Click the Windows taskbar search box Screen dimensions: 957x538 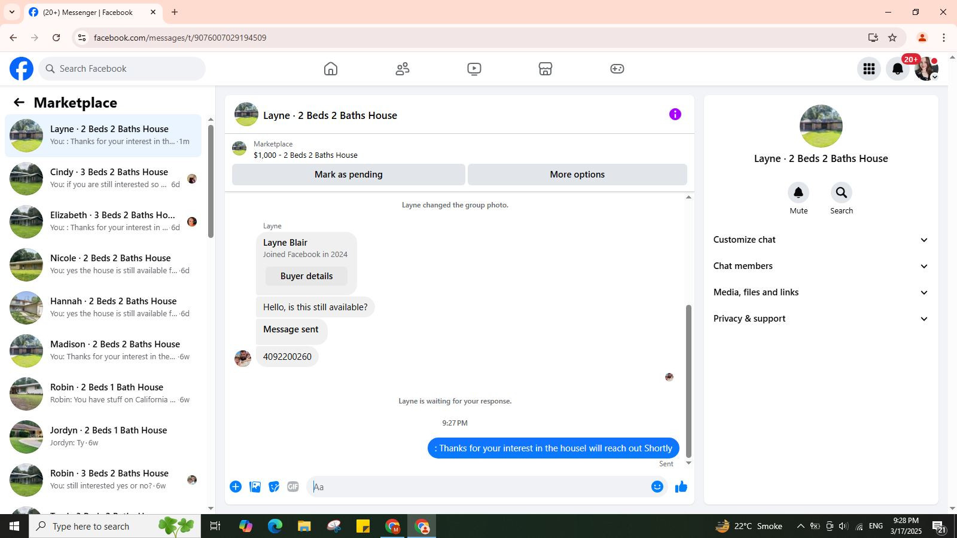pyautogui.click(x=115, y=526)
